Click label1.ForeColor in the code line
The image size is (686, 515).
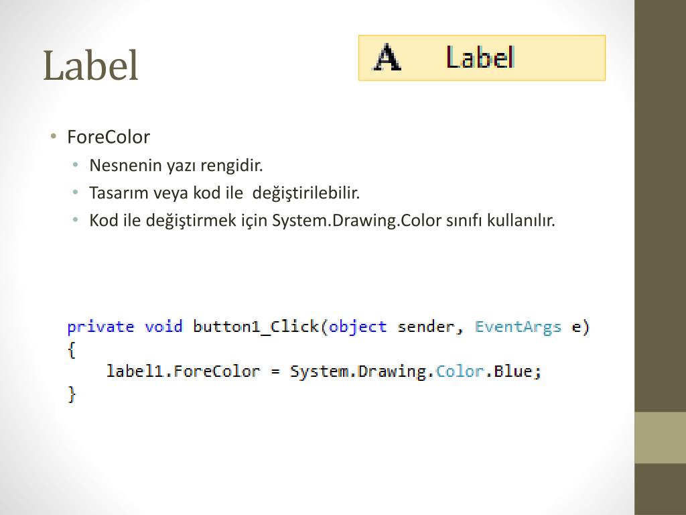coord(183,371)
